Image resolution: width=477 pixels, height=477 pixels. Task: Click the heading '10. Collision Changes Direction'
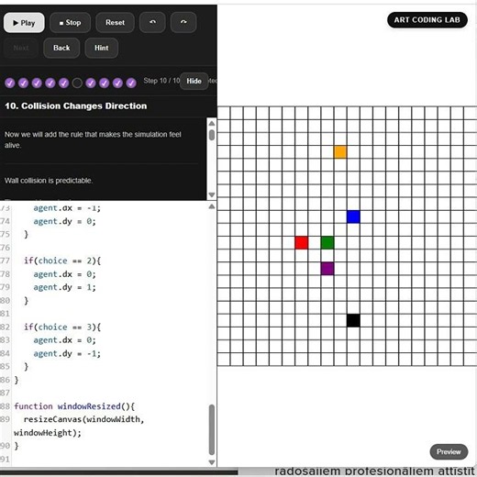76,106
